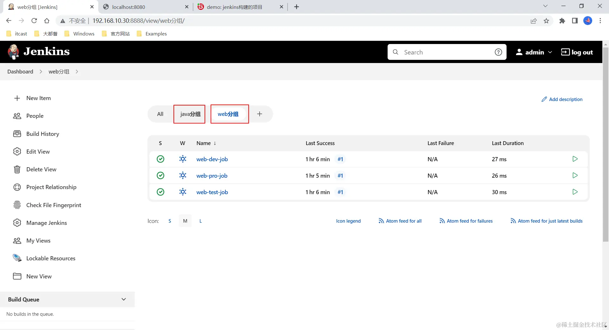This screenshot has height=330, width=609.
Task: Open the Chrome three-dot menu
Action: (x=600, y=21)
